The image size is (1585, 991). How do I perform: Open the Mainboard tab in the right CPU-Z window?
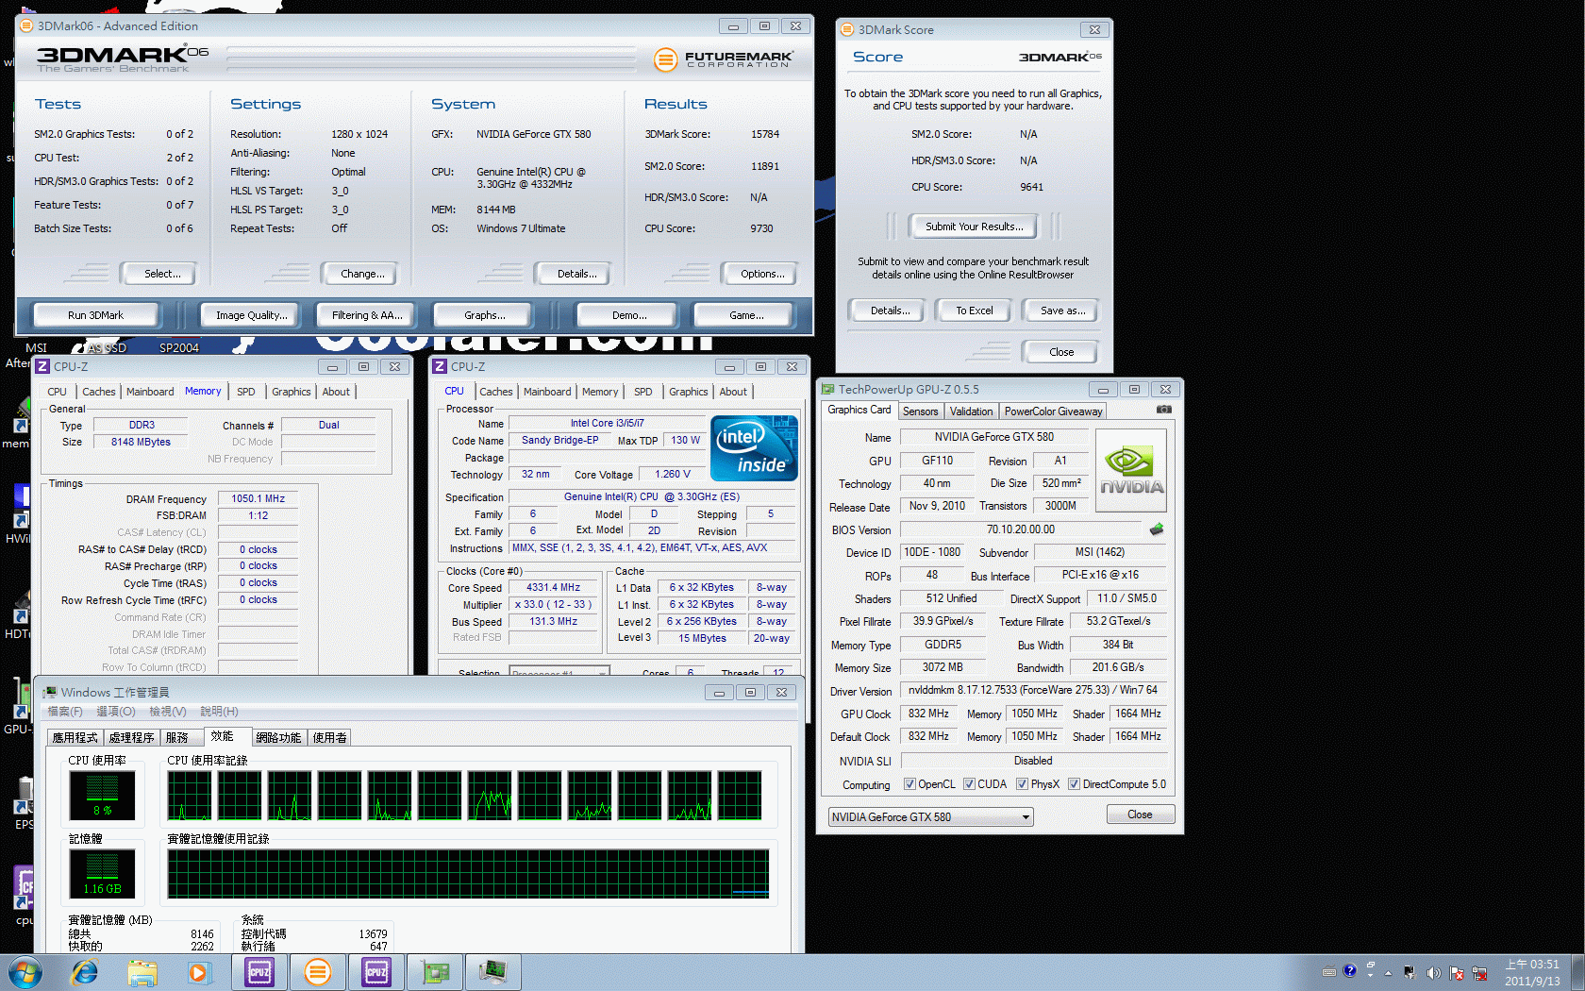click(547, 392)
